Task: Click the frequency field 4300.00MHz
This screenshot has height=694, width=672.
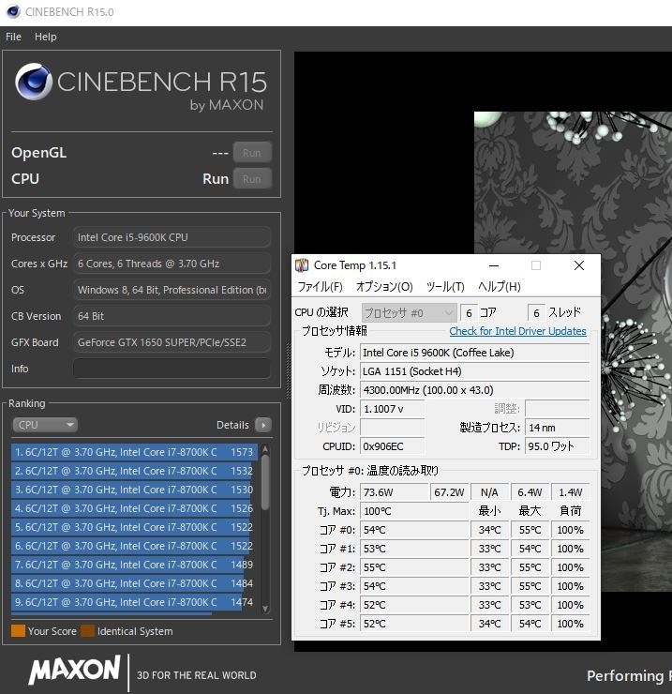Action: coord(474,390)
